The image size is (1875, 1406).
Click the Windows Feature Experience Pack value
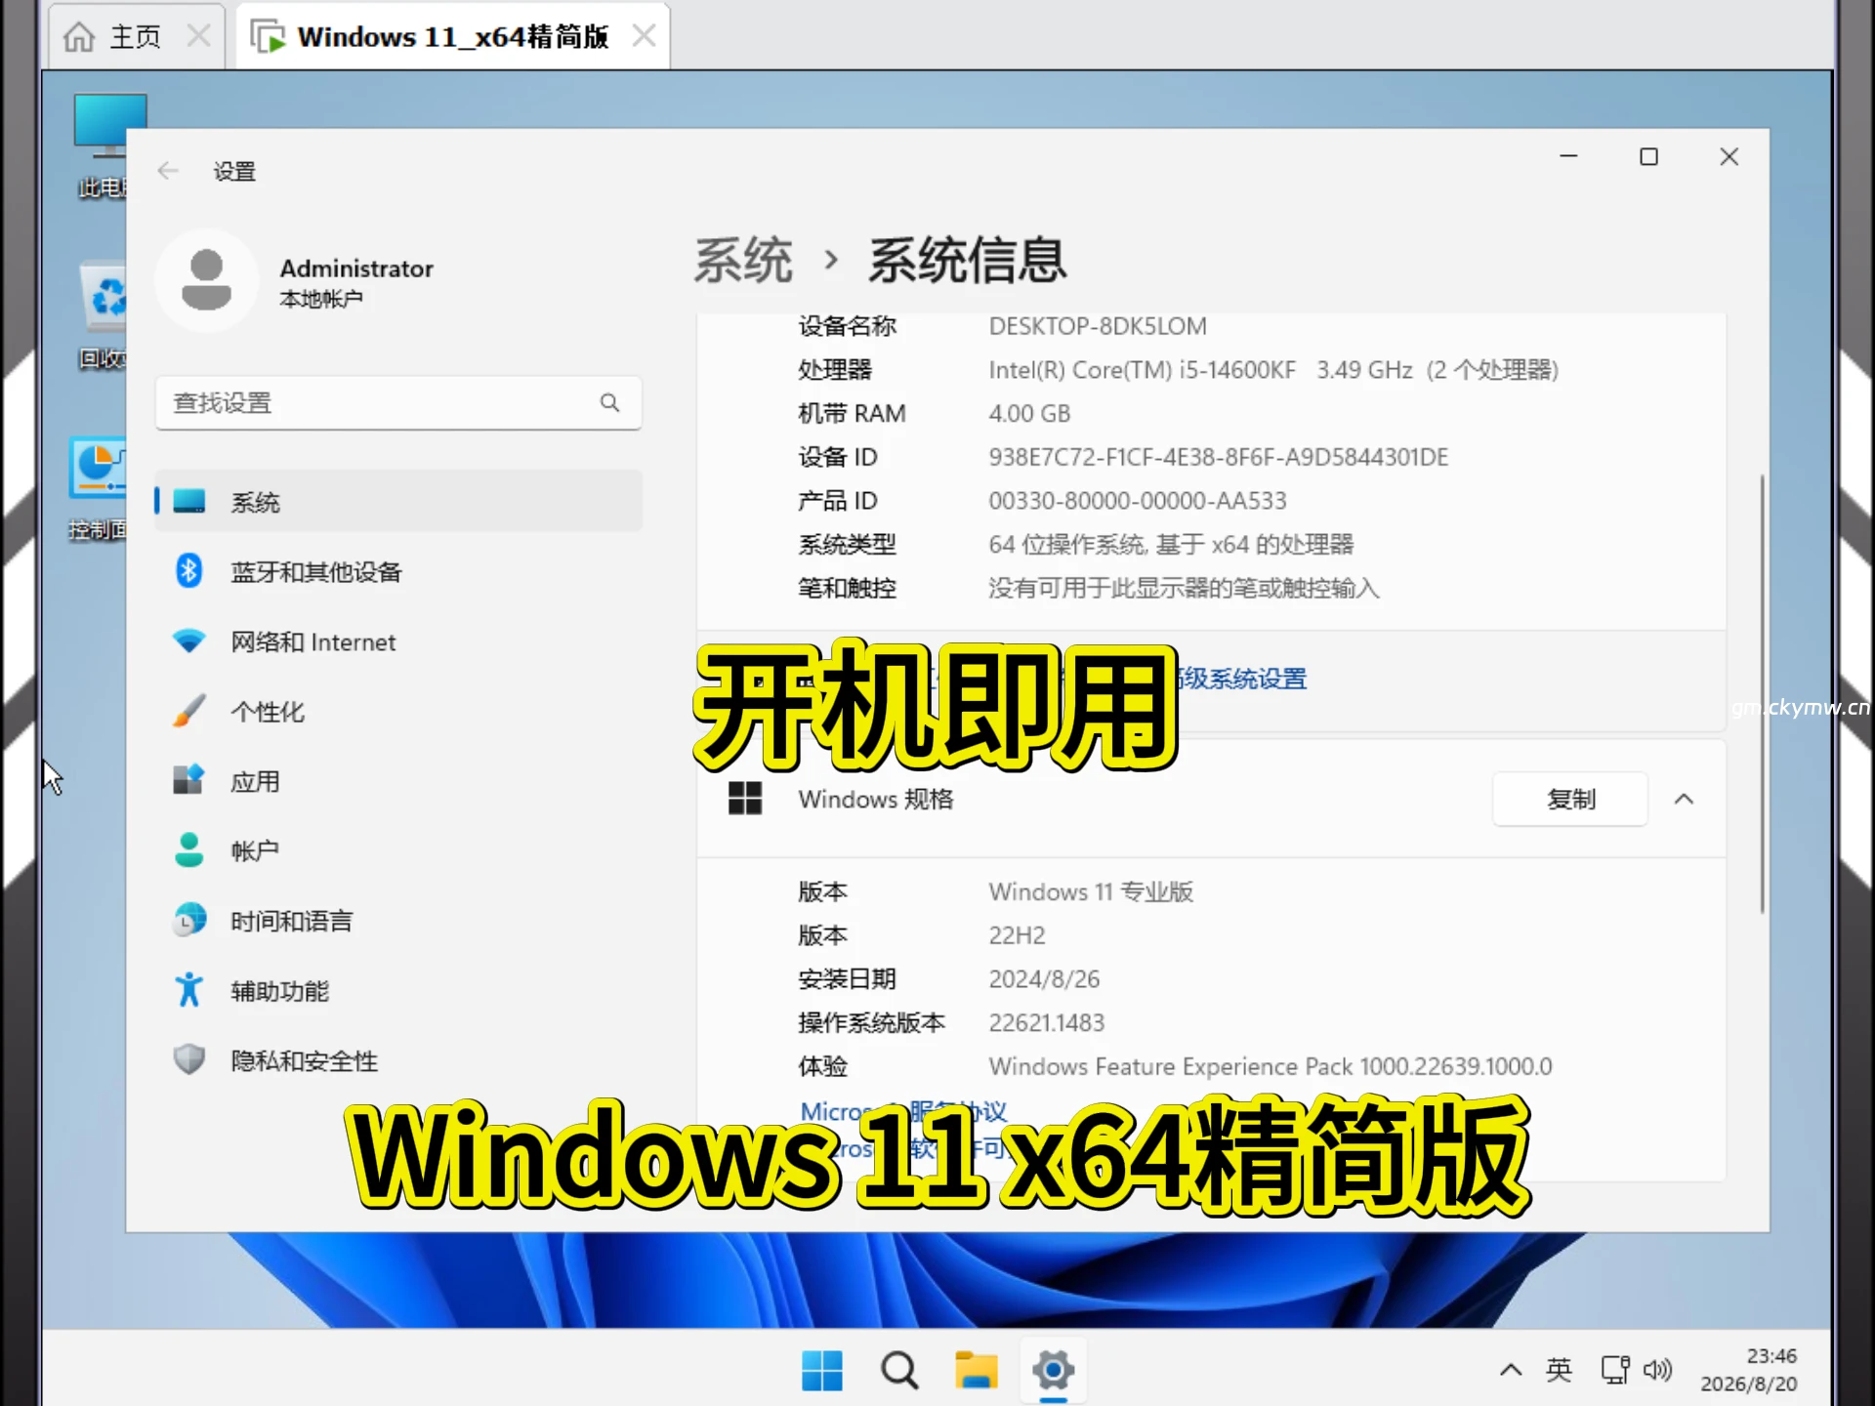pyautogui.click(x=1271, y=1066)
